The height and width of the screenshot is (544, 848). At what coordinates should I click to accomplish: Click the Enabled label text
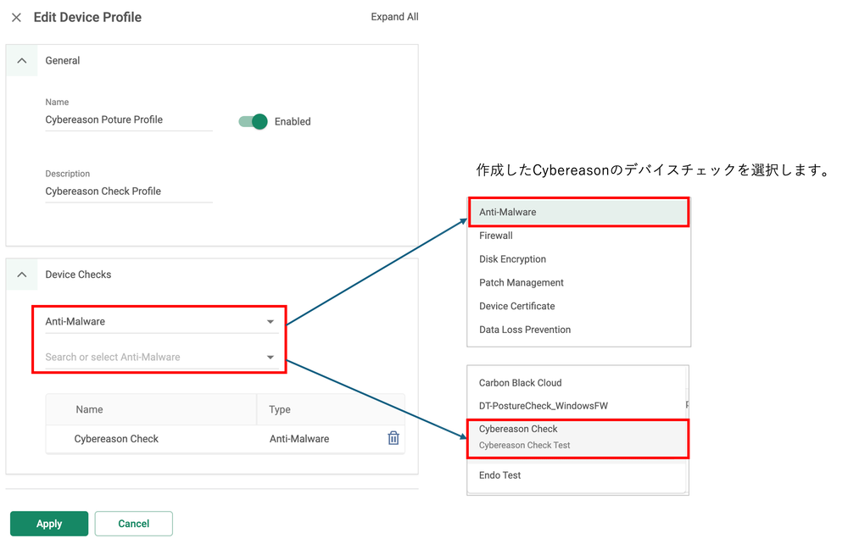point(293,121)
